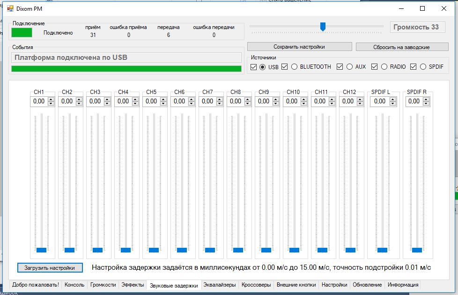The image size is (458, 295).
Task: Select the BLUETOOTH source radio button
Action: tap(295, 67)
